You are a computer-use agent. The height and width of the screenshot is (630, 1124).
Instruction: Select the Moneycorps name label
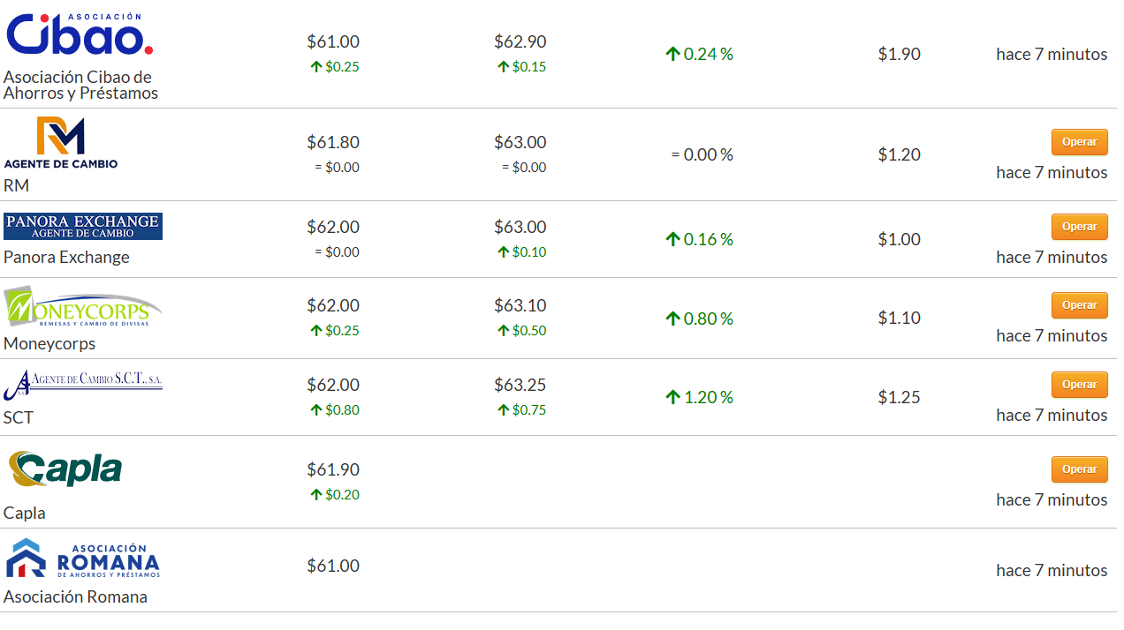pos(49,343)
